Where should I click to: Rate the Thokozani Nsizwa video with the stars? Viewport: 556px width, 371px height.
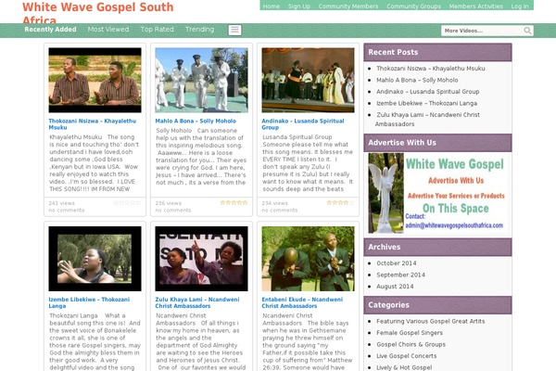pos(127,203)
